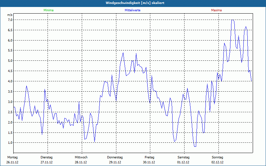Click the 7,0 m/s peak on Sonntag
The height and width of the screenshot is (166, 266).
233,20
